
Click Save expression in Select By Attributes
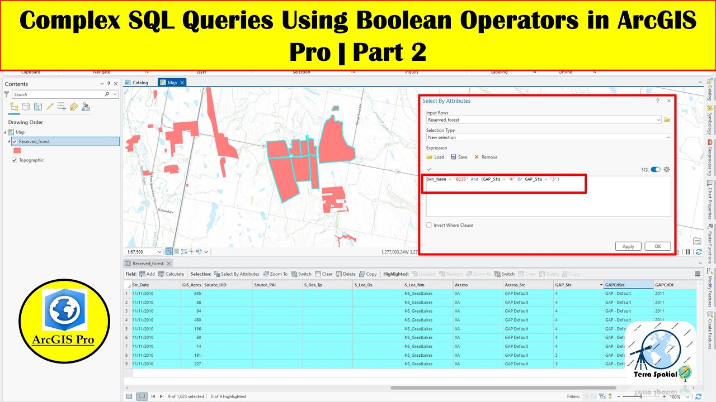(459, 157)
